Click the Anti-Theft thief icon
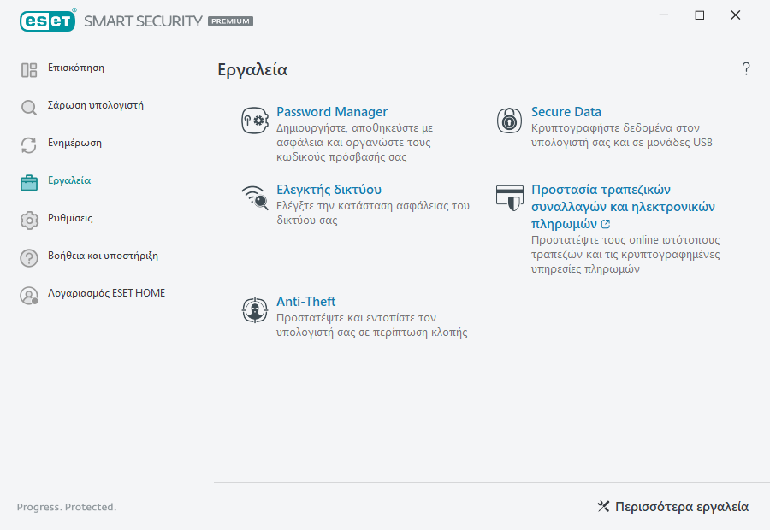Image resolution: width=770 pixels, height=530 pixels. (x=255, y=311)
